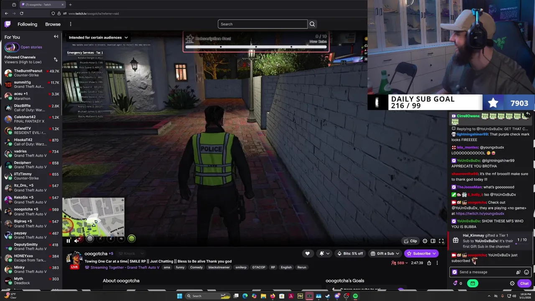This screenshot has width=535, height=301.
Task: Collapse the For You sidebar
Action: point(56,37)
